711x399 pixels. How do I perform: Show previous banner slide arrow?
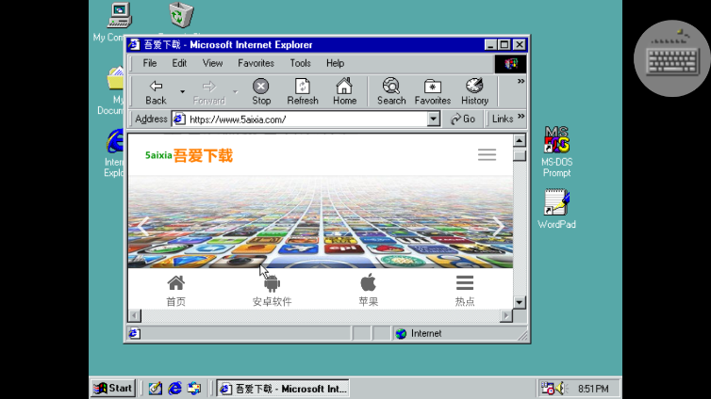(143, 226)
